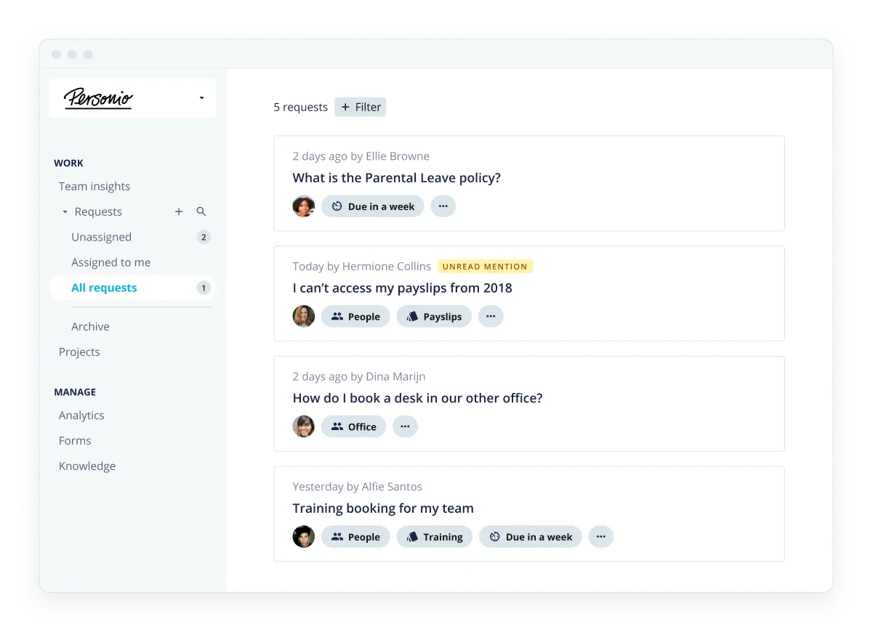Click the Payslips tag

434,316
